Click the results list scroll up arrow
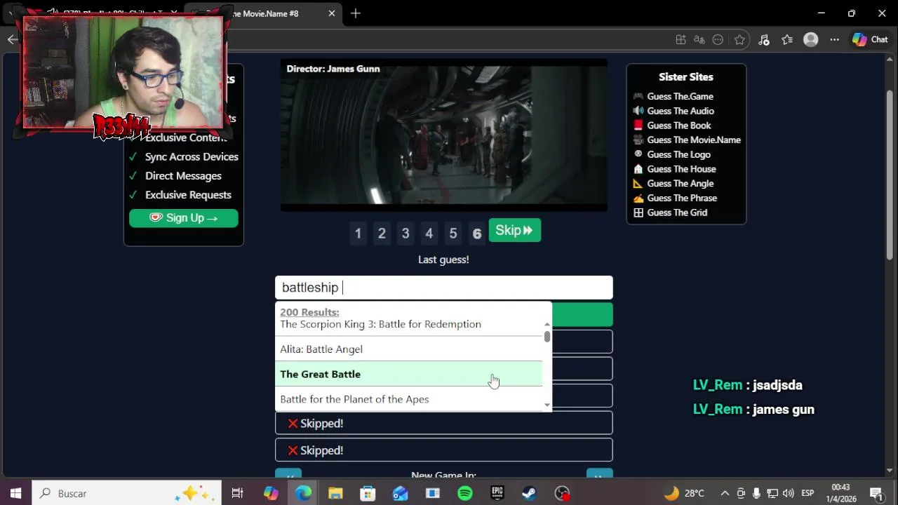The image size is (898, 505). 547,325
